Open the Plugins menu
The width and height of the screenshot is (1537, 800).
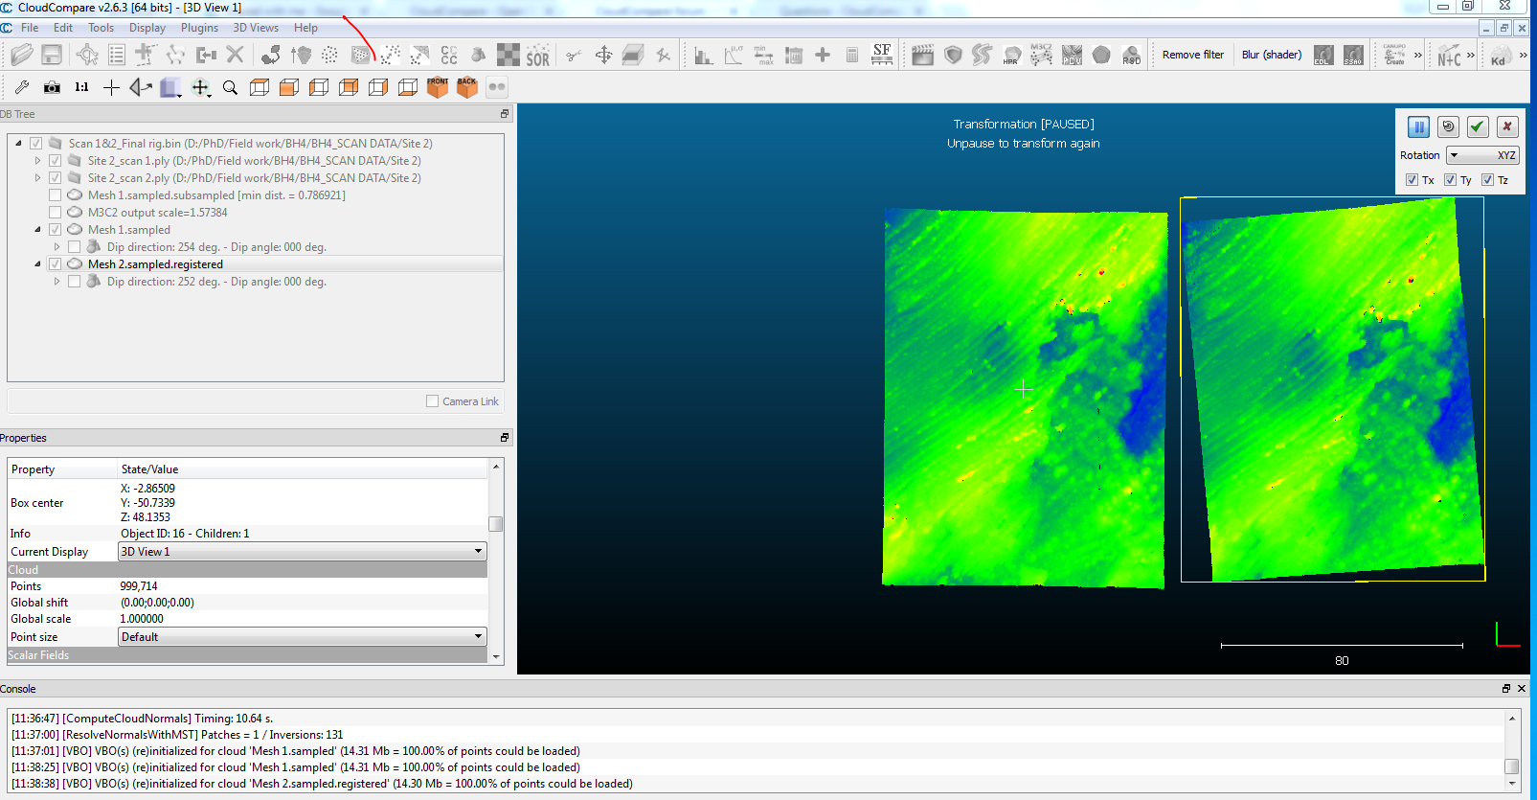(x=199, y=28)
